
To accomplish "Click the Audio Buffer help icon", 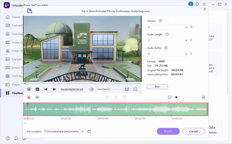I will [166, 48].
